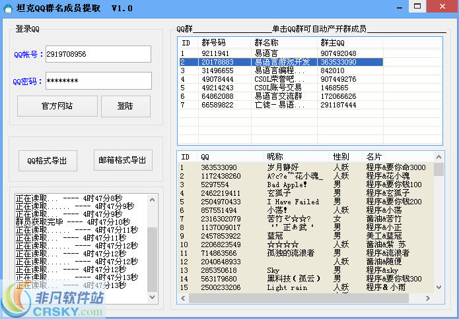Minimize the window
Screen dimensions: 459x319
(x=400, y=7)
